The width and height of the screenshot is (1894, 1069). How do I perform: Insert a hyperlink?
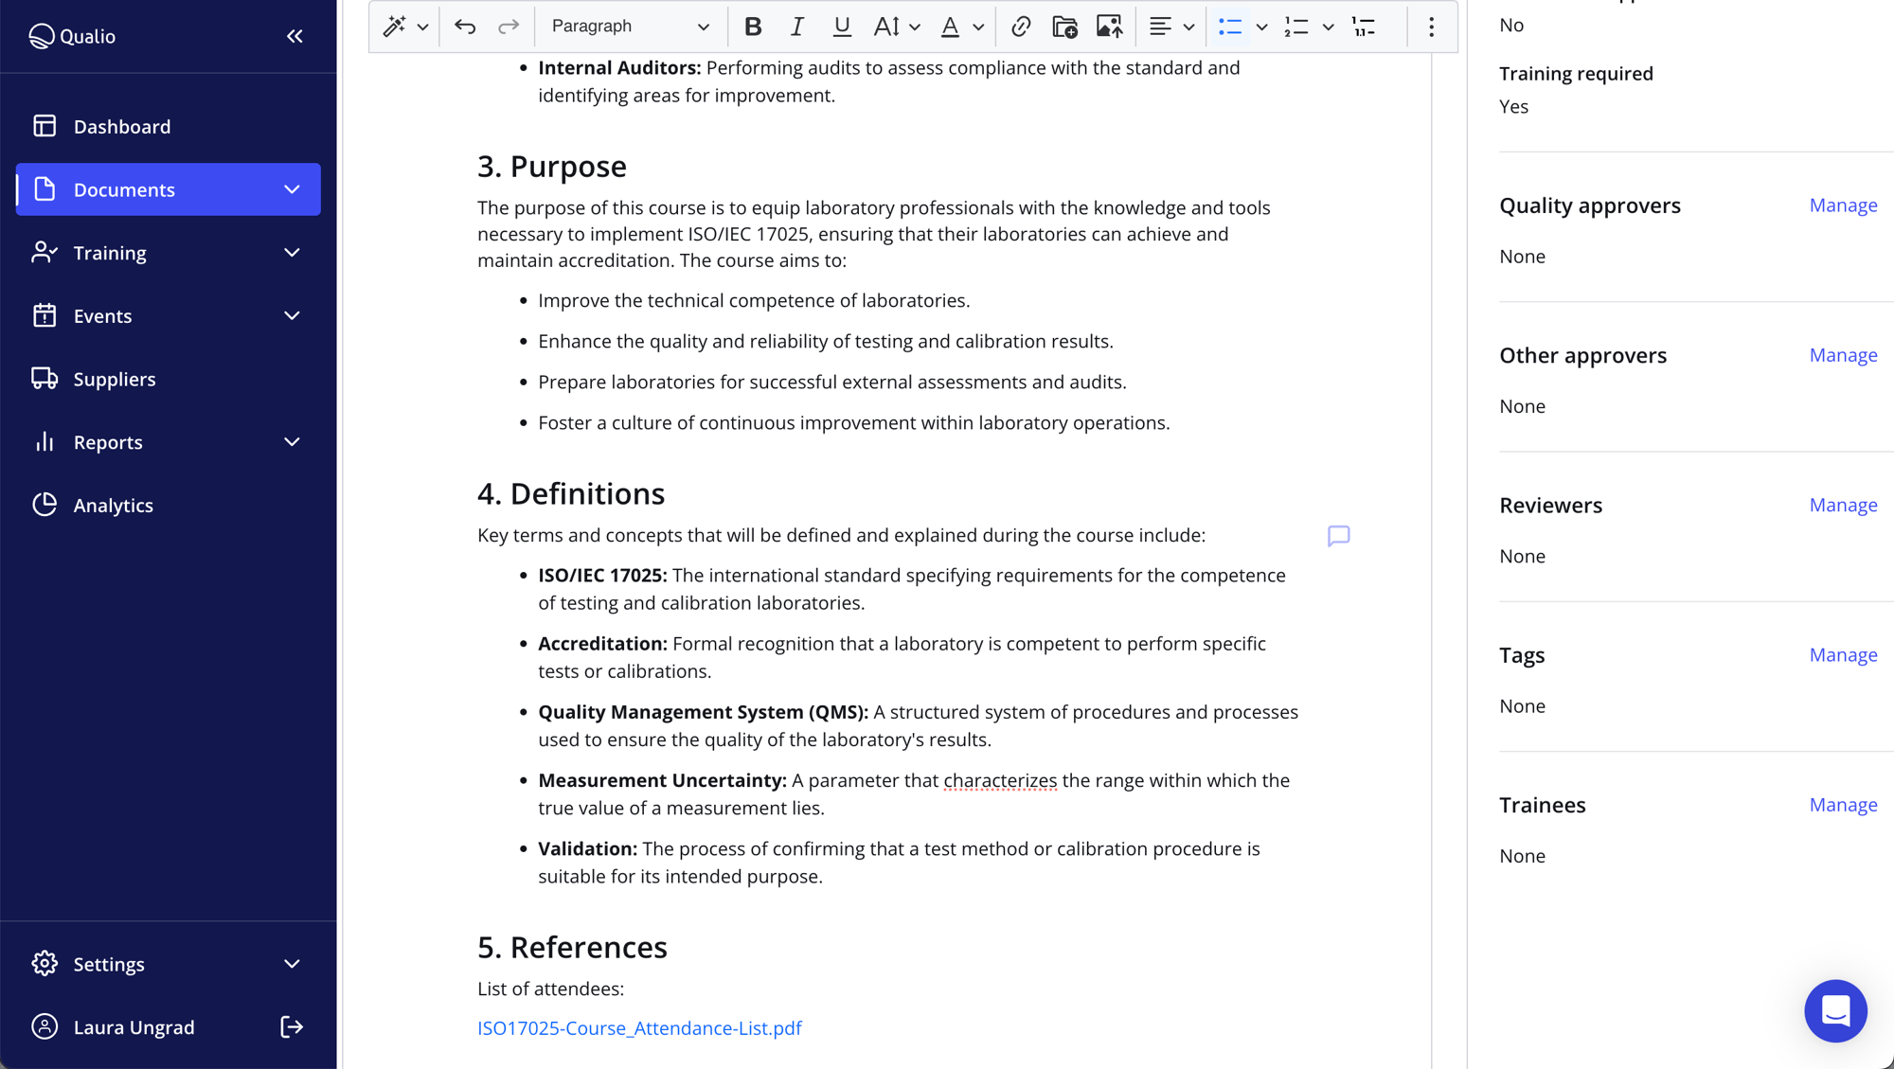1021,27
